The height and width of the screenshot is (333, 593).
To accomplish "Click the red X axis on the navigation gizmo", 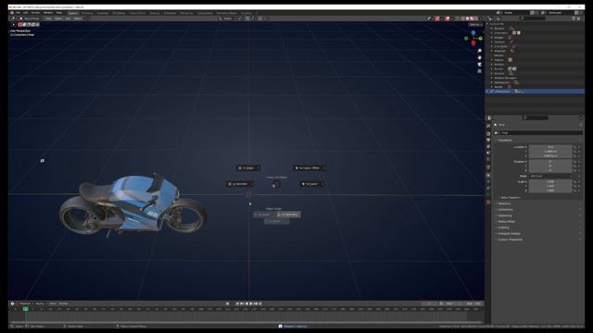I will (x=473, y=43).
